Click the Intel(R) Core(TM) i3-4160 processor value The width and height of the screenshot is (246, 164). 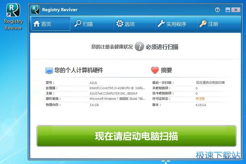click(117, 88)
